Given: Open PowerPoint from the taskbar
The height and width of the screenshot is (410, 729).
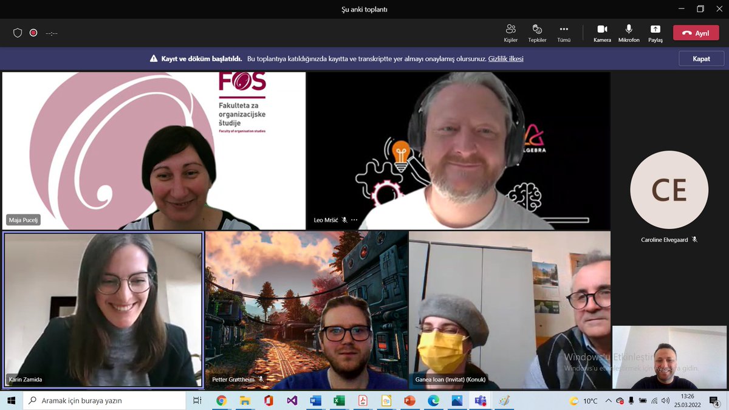Looking at the screenshot, I should [409, 401].
